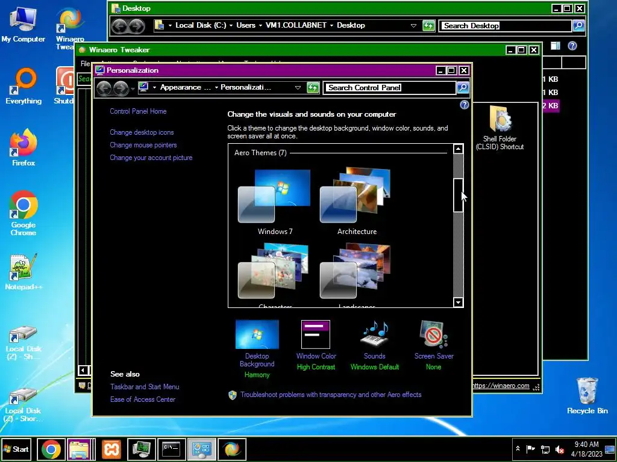
Task: Refresh the Personalization window
Action: coord(313,88)
